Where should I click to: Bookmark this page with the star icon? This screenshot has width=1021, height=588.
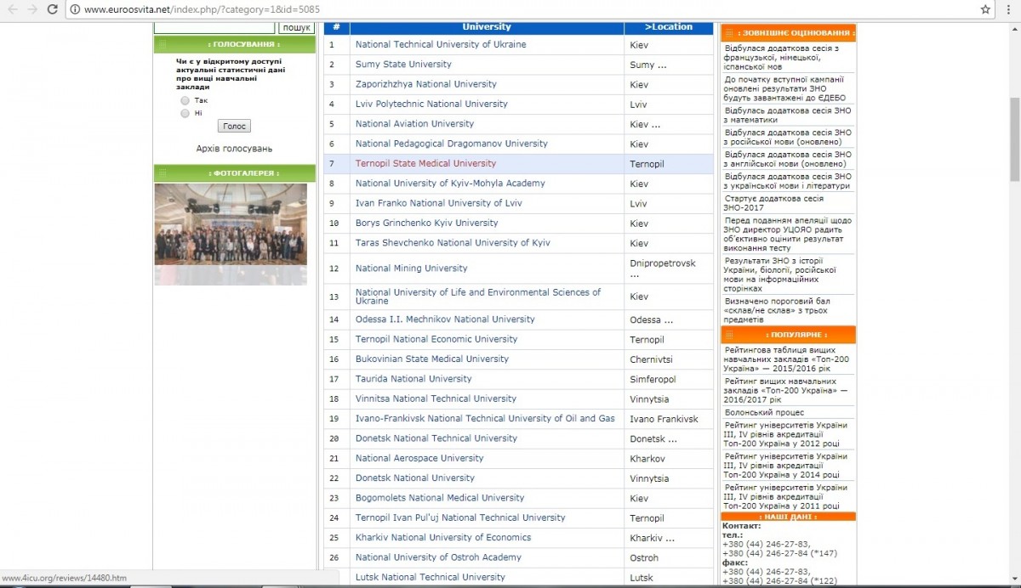point(985,9)
